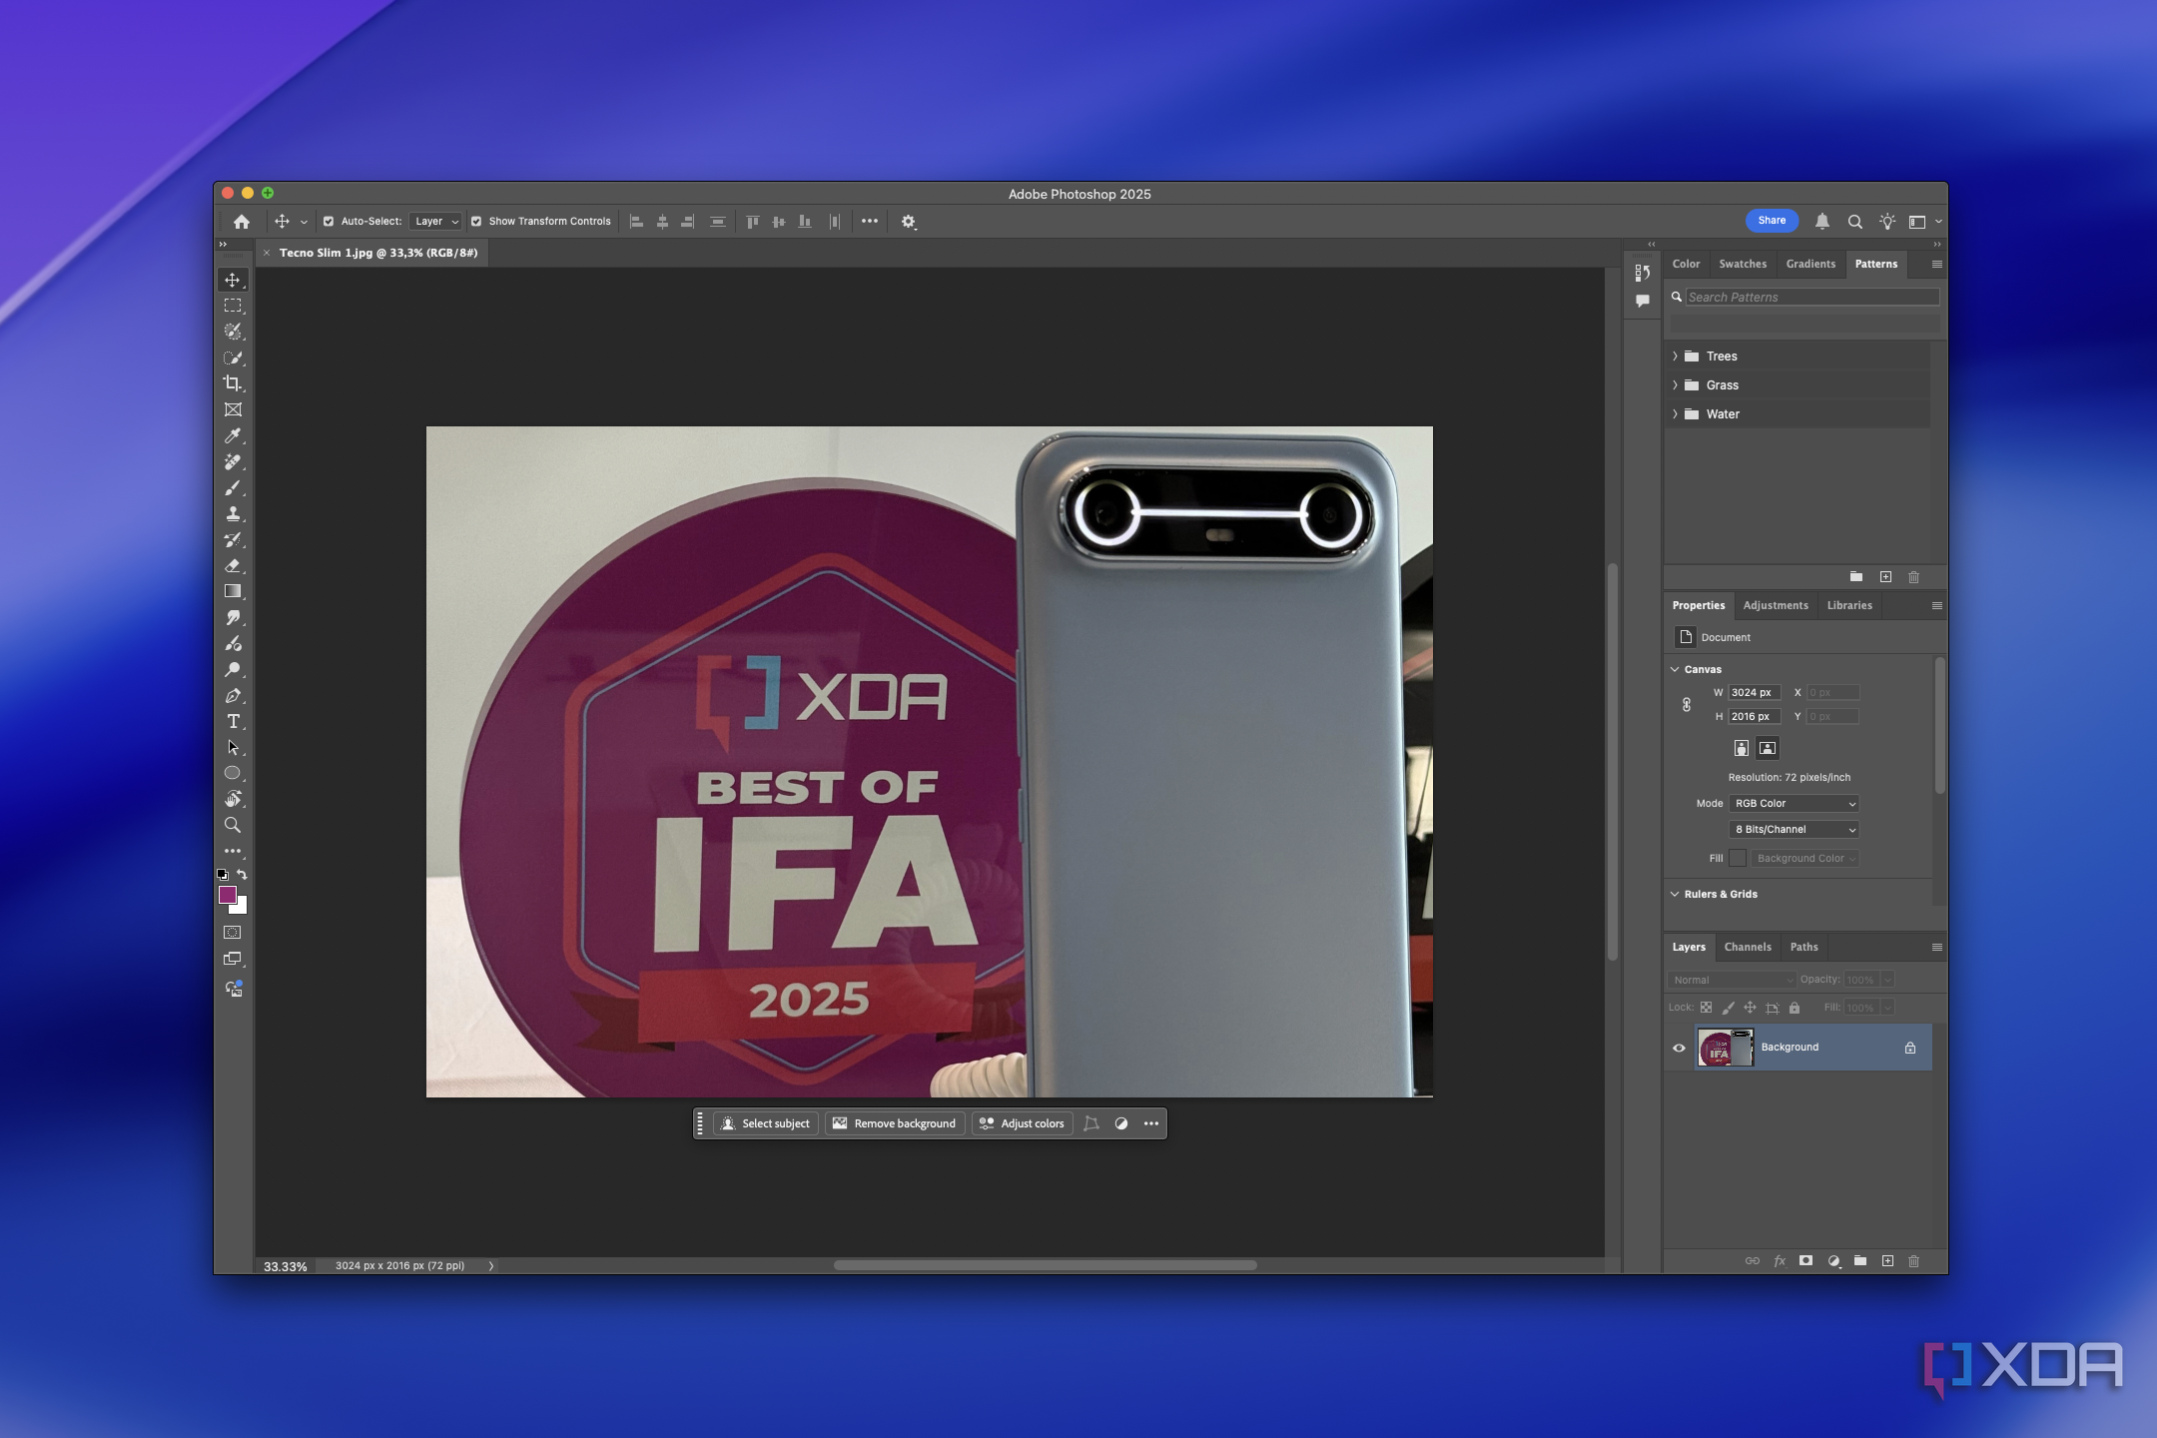Open the Color tab
Image resolution: width=2157 pixels, height=1438 pixels.
1687,265
